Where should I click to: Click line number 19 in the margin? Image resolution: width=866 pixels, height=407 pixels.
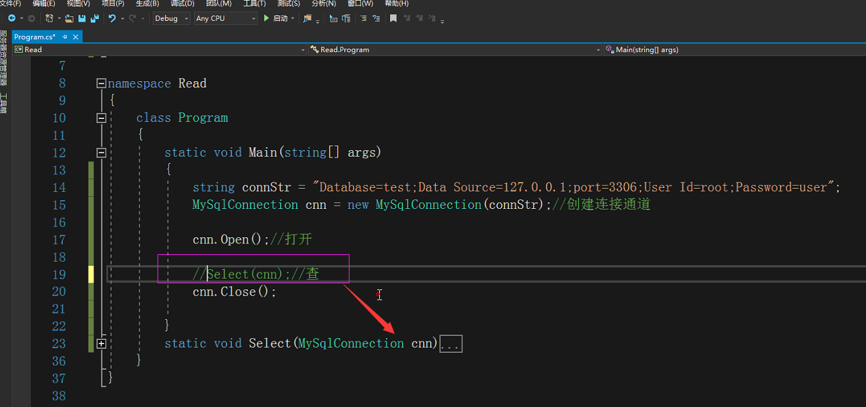pyautogui.click(x=59, y=274)
